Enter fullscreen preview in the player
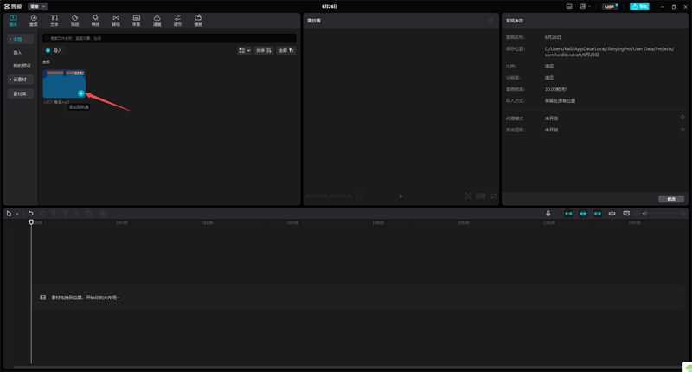The image size is (692, 372). [x=494, y=196]
